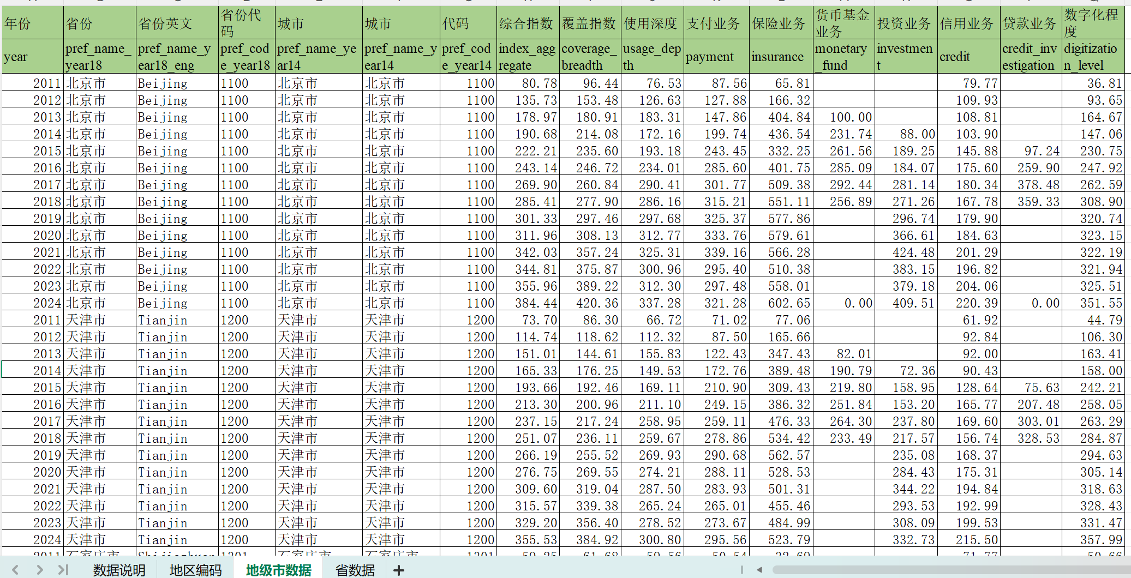Open the 数据说明 sheet tab
The height and width of the screenshot is (578, 1131).
(x=119, y=570)
